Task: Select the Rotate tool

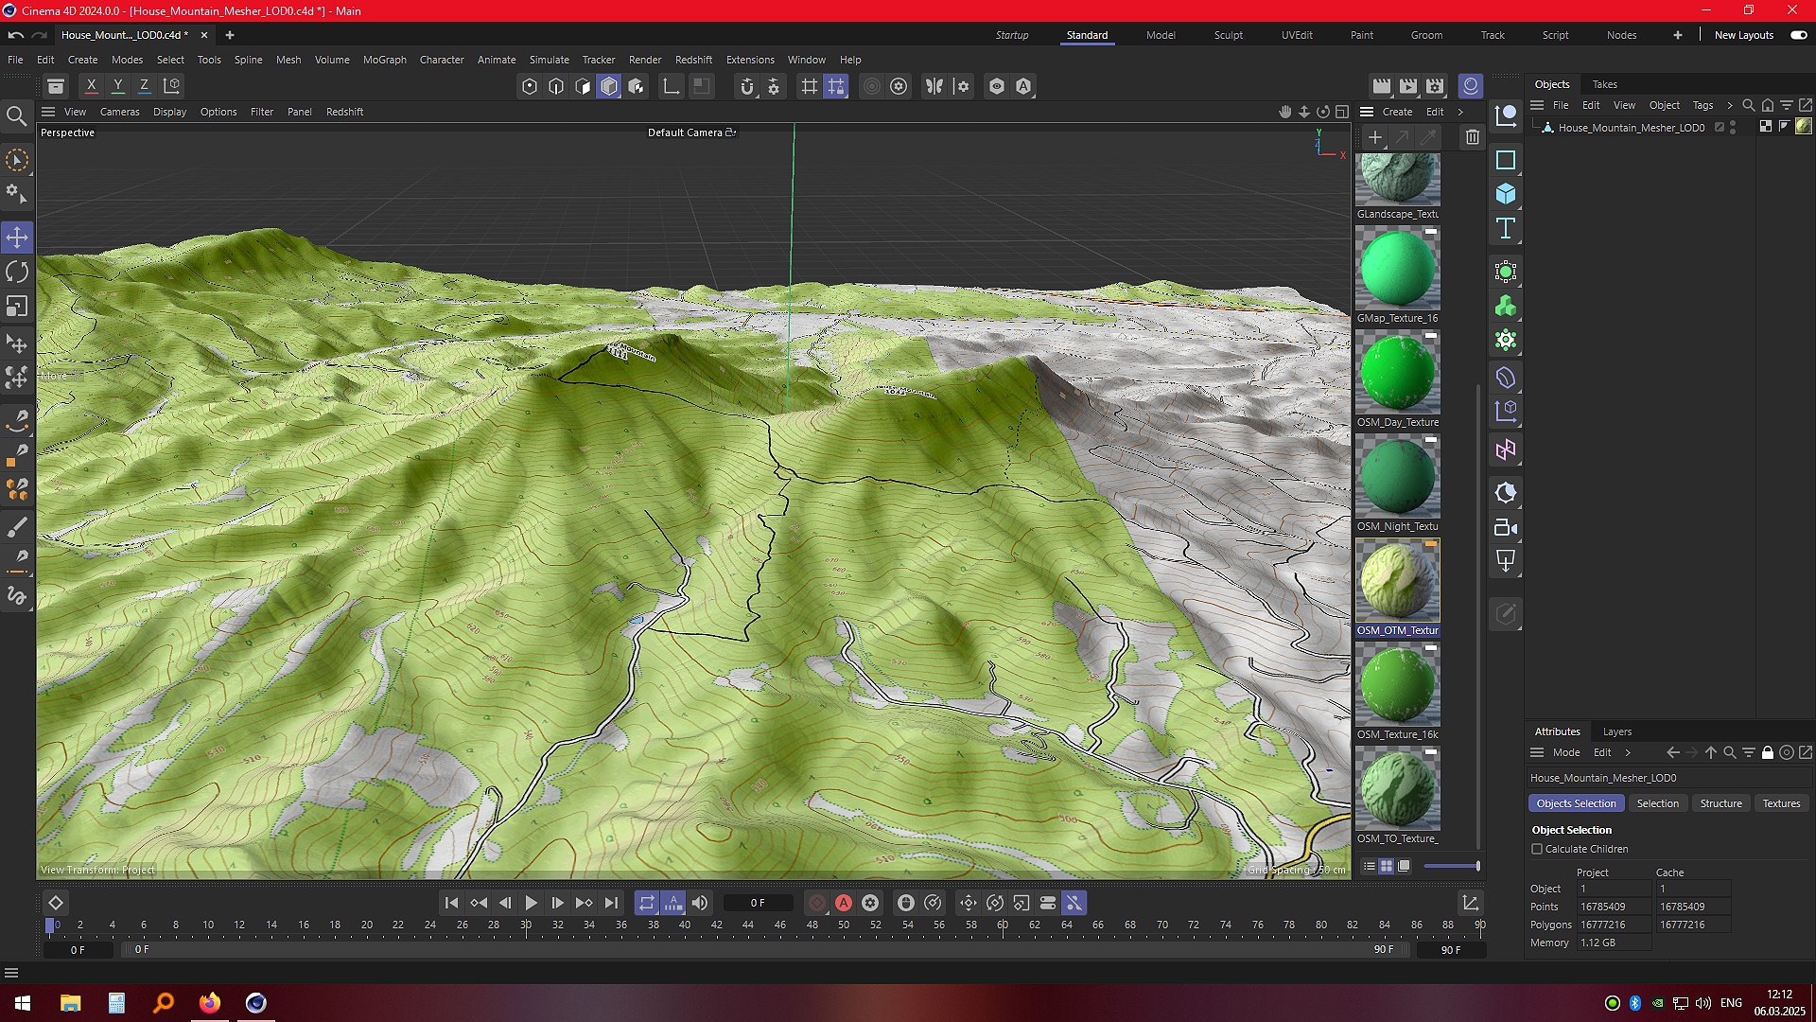Action: [x=17, y=273]
